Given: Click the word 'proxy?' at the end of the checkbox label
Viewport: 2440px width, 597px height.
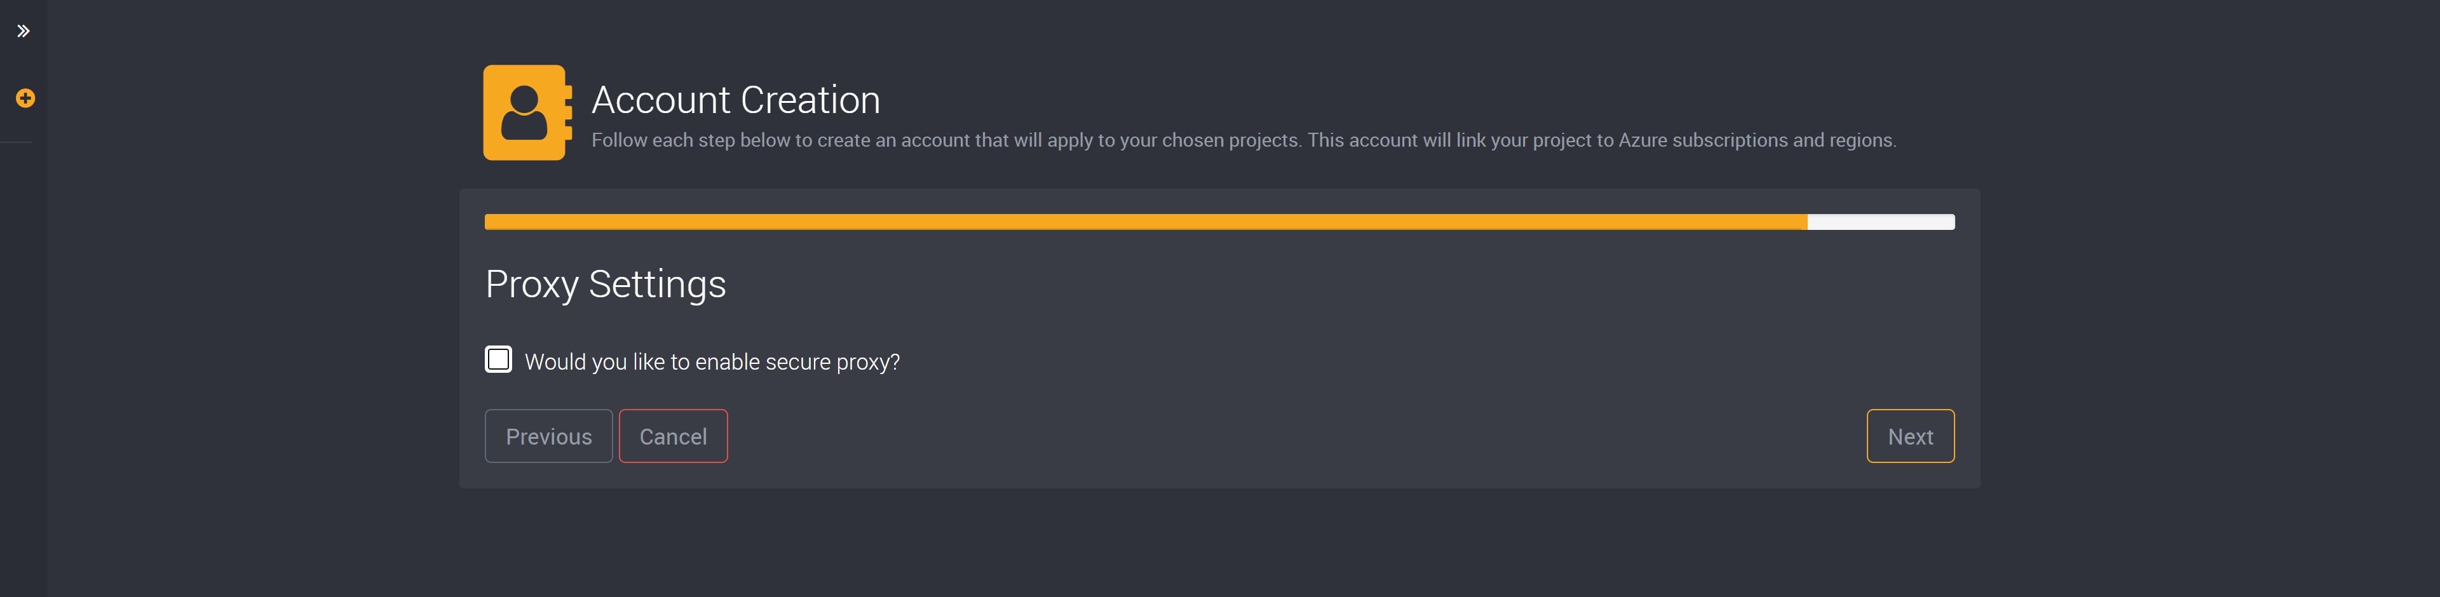Looking at the screenshot, I should (x=867, y=363).
